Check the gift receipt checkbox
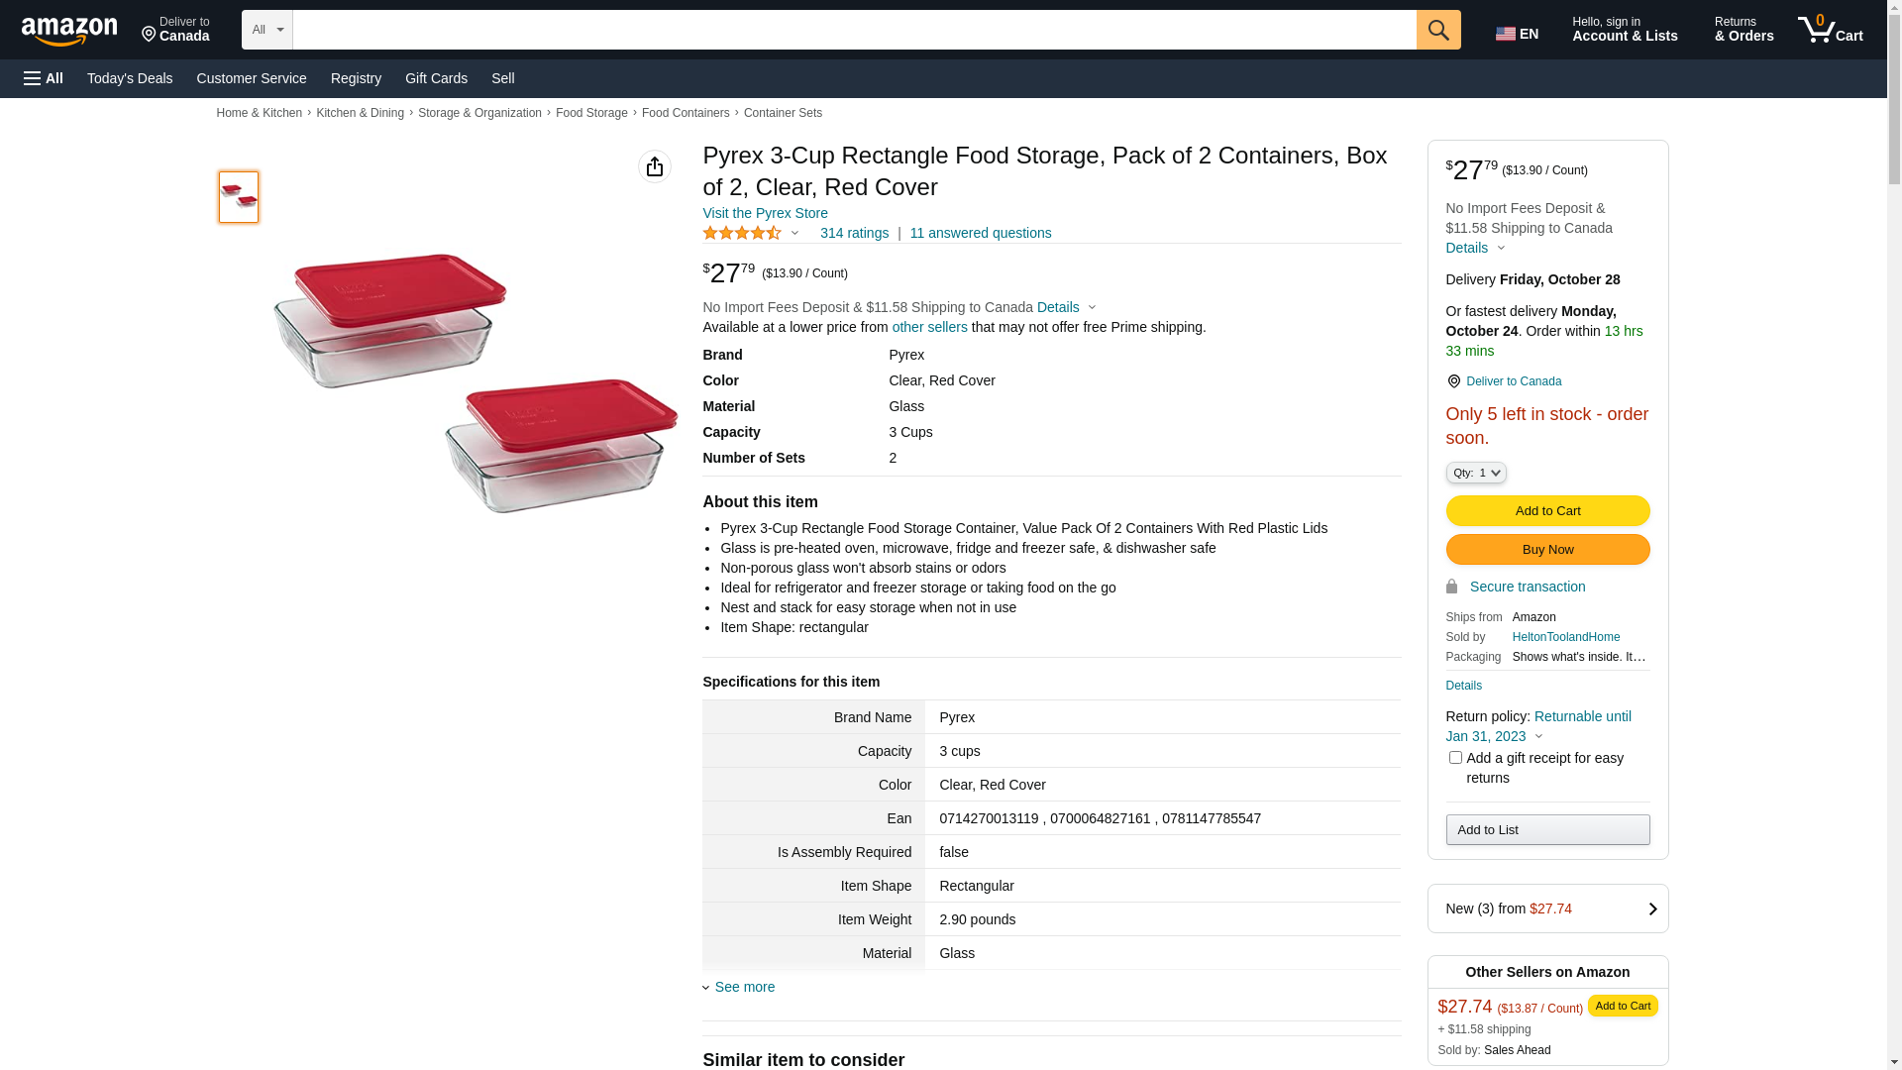This screenshot has height=1070, width=1902. point(1455,758)
